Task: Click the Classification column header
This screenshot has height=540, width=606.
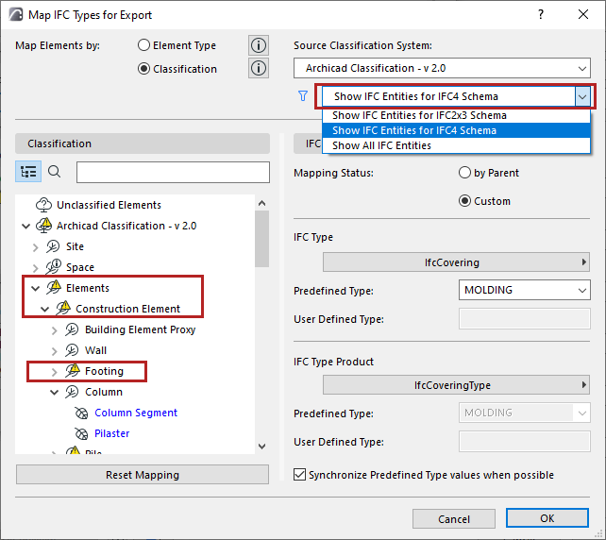Action: (143, 143)
